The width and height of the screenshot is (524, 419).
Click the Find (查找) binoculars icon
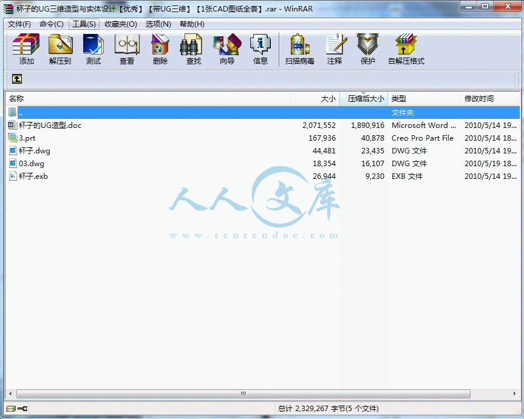[191, 44]
